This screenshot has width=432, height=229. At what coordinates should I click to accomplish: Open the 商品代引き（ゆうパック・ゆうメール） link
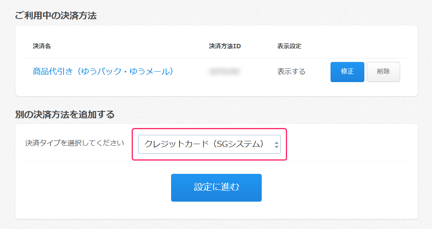103,72
